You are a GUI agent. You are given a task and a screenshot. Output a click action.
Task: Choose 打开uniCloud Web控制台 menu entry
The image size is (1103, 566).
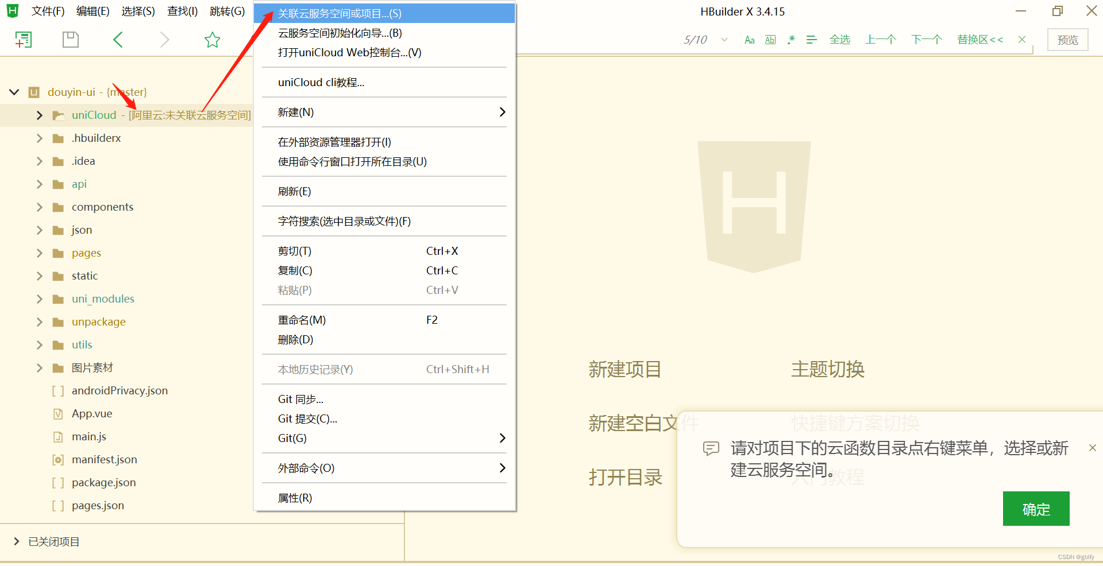(384, 52)
